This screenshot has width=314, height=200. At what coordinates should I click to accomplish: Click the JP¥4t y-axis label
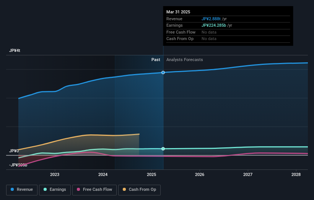point(15,50)
